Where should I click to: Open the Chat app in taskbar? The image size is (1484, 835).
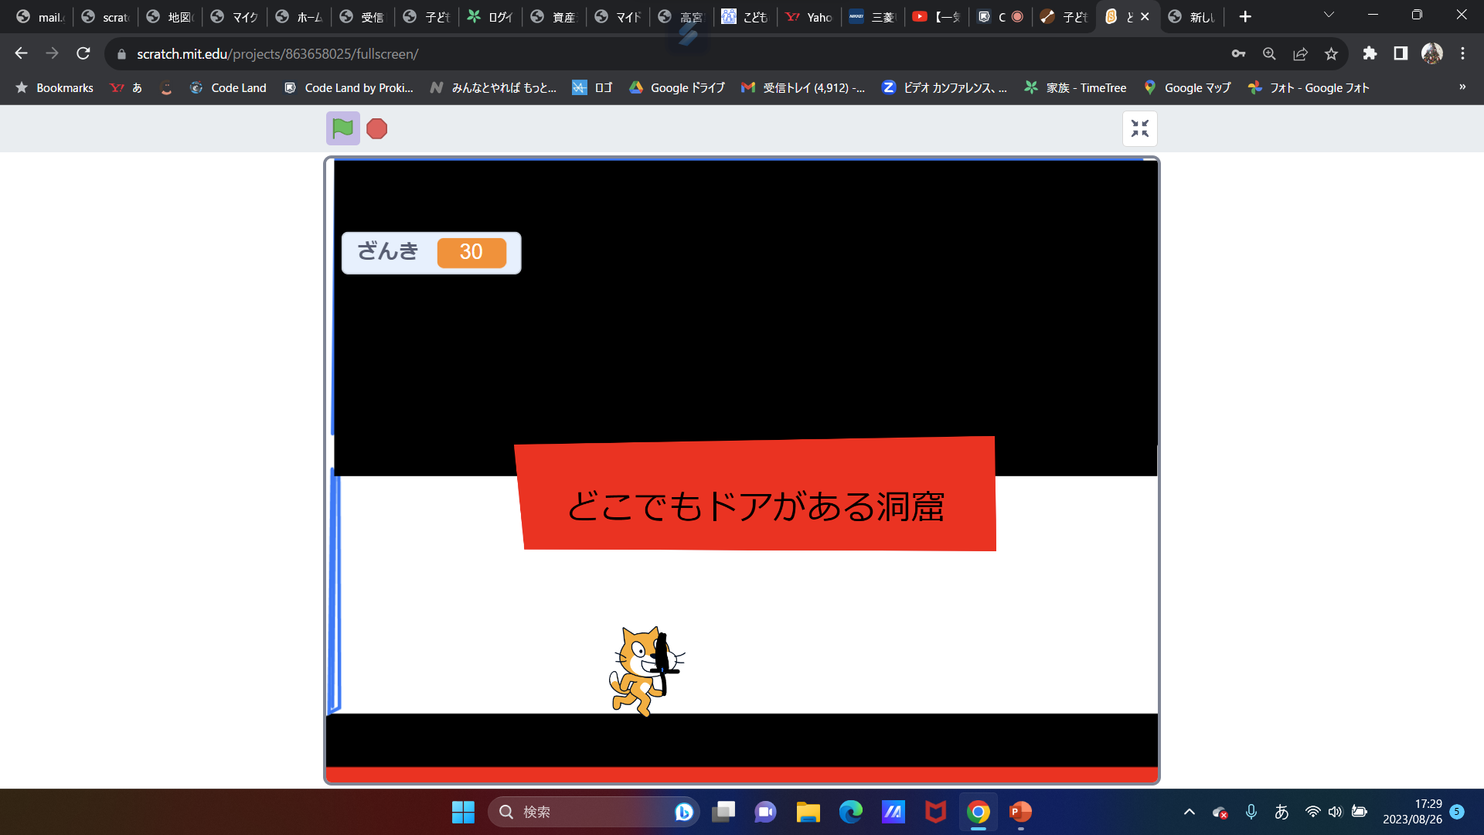click(765, 812)
